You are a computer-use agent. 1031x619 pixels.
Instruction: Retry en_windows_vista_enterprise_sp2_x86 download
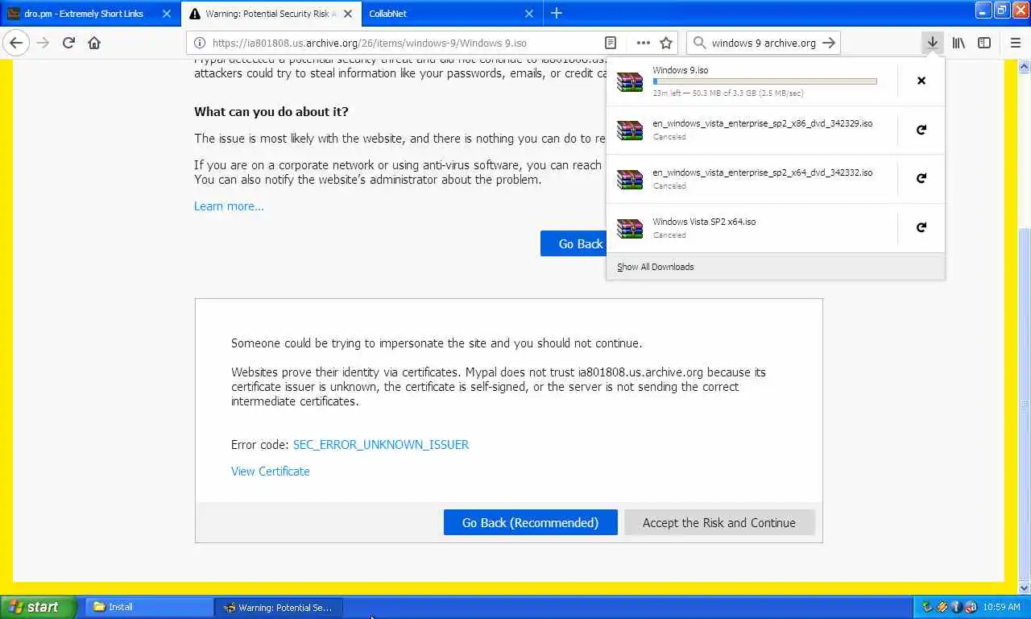pyautogui.click(x=921, y=130)
